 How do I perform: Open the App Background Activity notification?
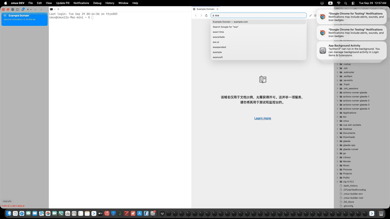[x=351, y=50]
